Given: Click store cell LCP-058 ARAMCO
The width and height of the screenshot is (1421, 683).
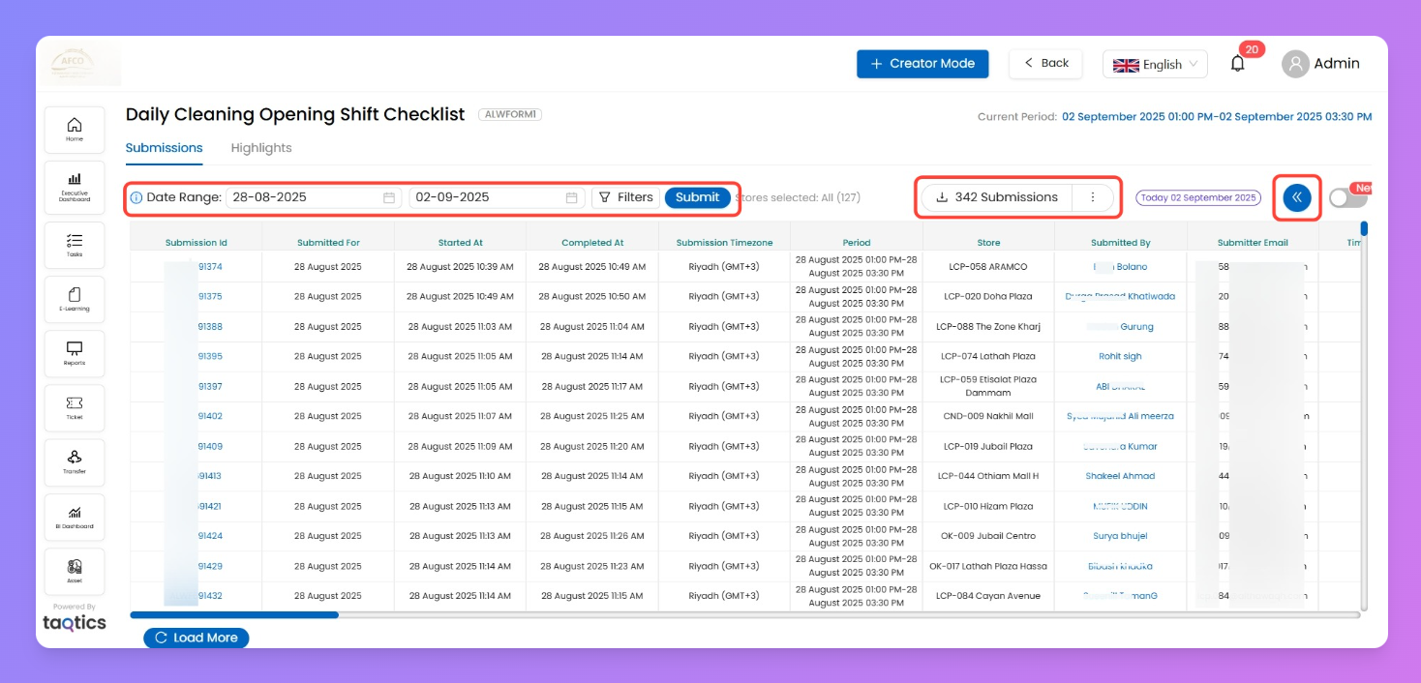Looking at the screenshot, I should coord(988,267).
